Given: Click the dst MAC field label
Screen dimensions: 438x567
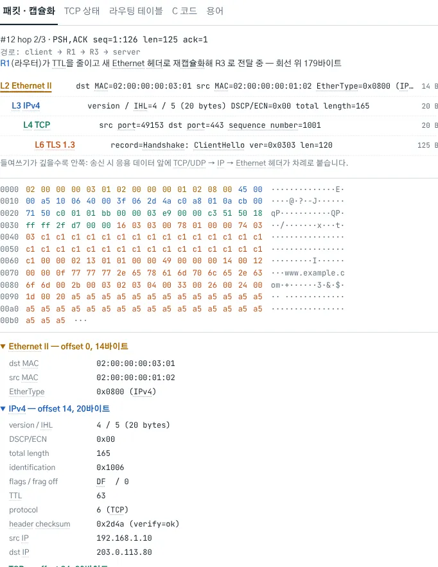Looking at the screenshot, I should click(24, 363).
